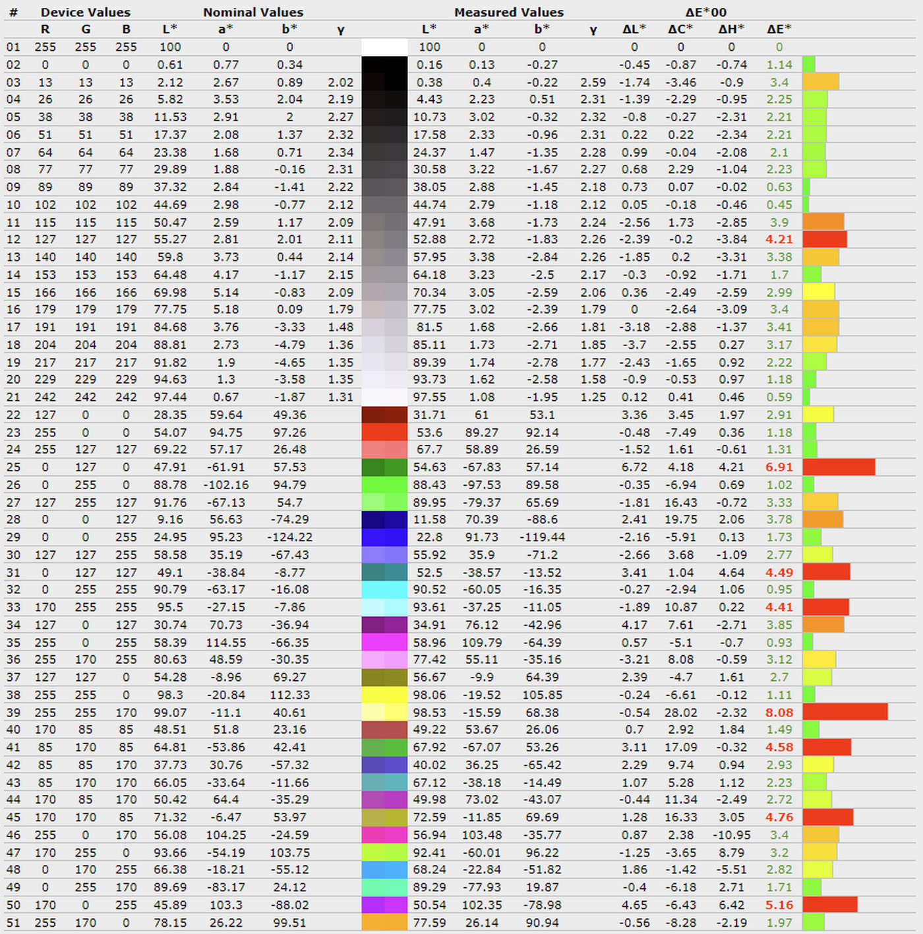The image size is (923, 934).
Task: Click the red ΔE bar in row 25
Action: coord(839,467)
